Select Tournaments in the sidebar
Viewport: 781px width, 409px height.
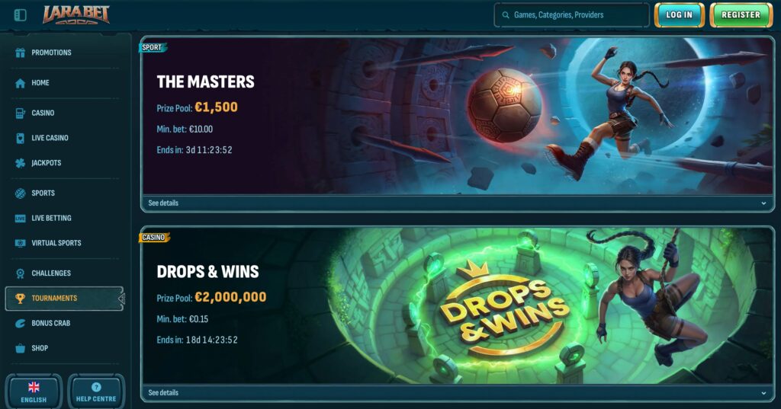(x=64, y=299)
